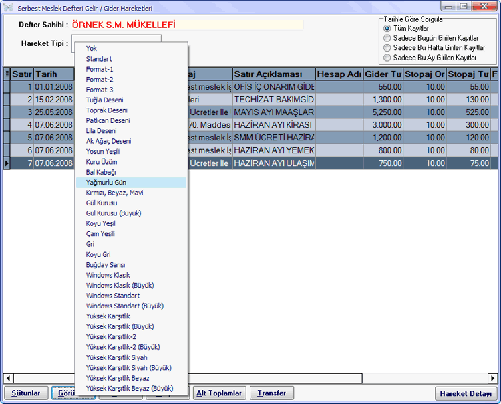Sort by Tarih column header
The image size is (501, 404).
[54, 74]
